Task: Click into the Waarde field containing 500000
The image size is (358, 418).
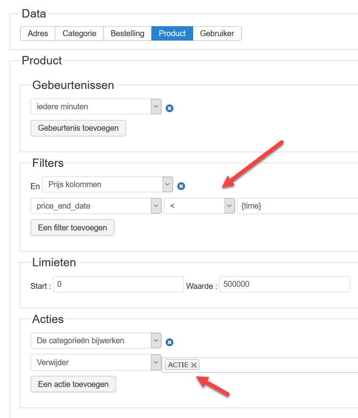Action: pyautogui.click(x=285, y=284)
